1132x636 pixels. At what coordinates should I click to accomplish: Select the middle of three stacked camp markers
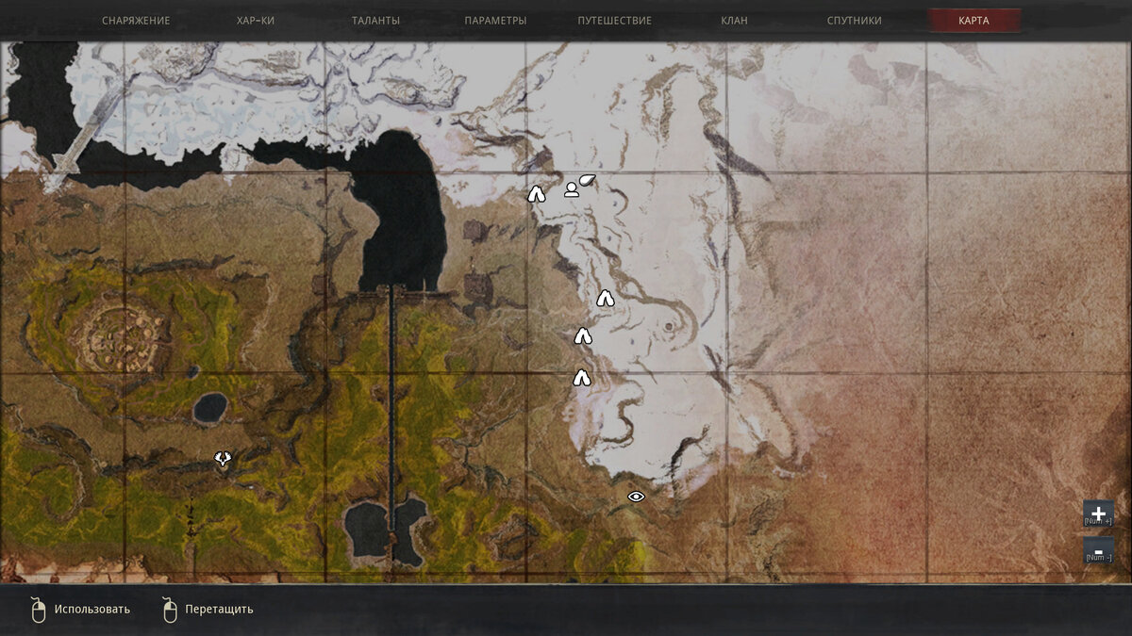583,335
